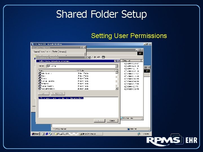Switch to the Web Sharing tab
The height and width of the screenshot is (152, 203).
coord(45,52)
